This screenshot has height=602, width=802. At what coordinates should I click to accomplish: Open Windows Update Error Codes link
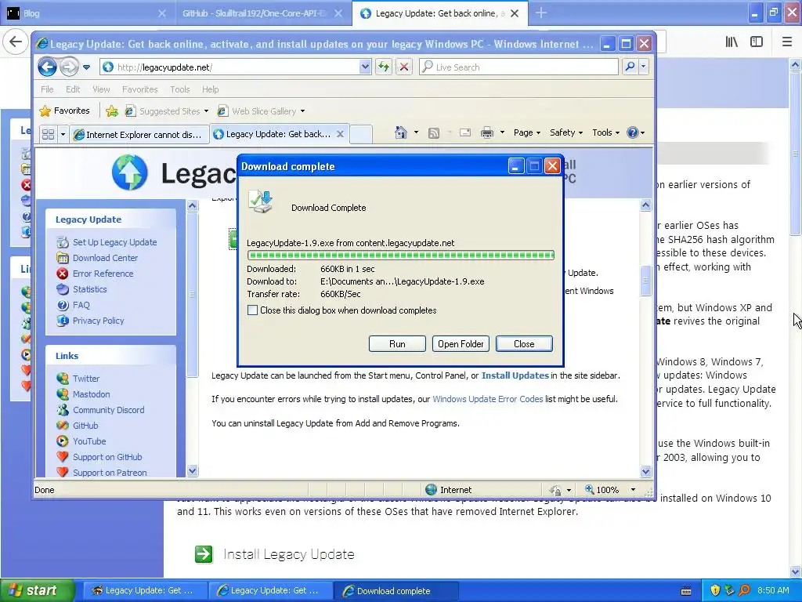tap(487, 399)
